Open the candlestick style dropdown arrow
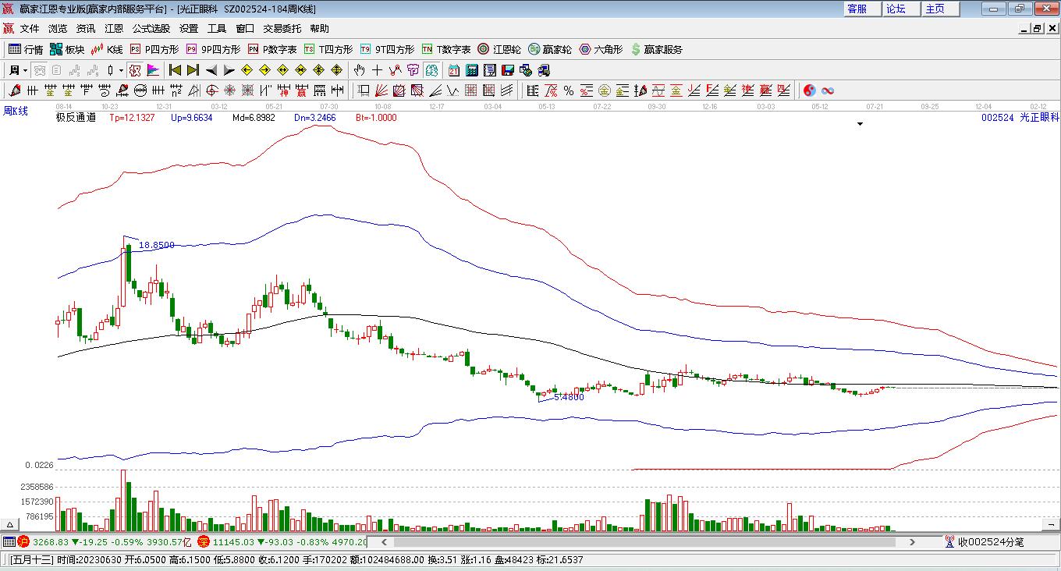 (121, 70)
